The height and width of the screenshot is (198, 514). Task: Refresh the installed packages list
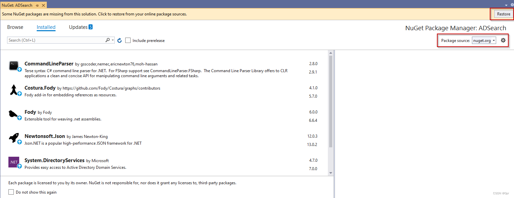[x=119, y=40]
